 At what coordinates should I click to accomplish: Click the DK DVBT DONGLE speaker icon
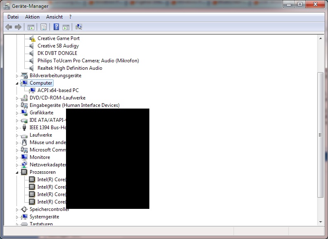(x=32, y=53)
